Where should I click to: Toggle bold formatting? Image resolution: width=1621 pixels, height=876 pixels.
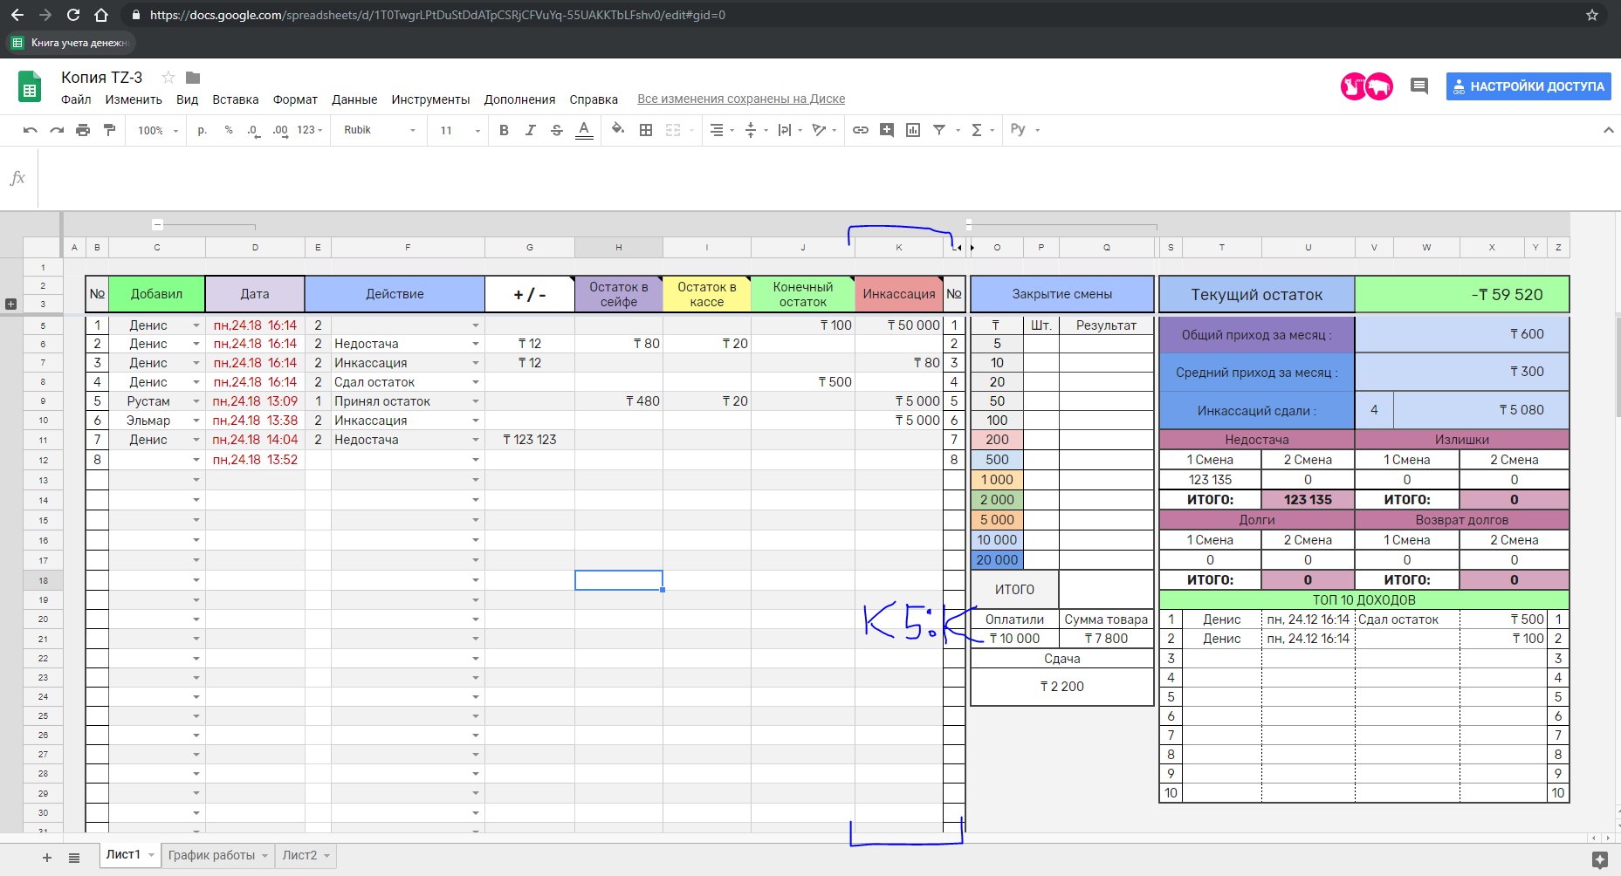(504, 130)
